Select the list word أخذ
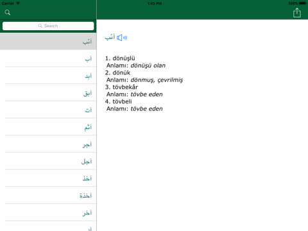This screenshot has width=308, height=231. [48, 178]
